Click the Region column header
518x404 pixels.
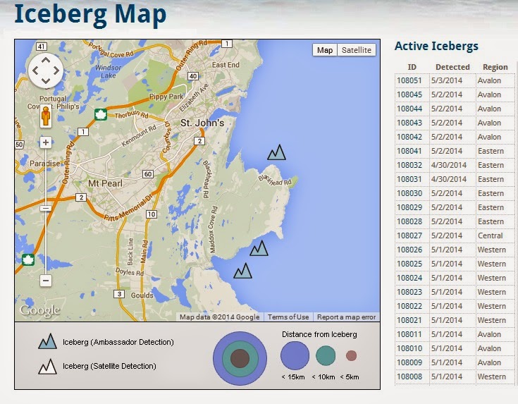[495, 67]
